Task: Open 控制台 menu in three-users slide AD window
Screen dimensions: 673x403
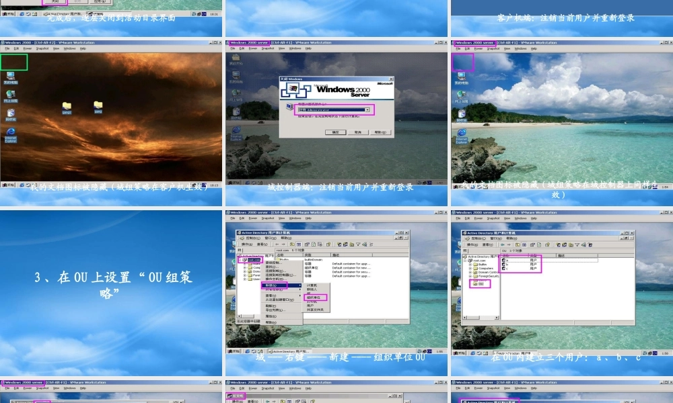Action: click(479, 238)
